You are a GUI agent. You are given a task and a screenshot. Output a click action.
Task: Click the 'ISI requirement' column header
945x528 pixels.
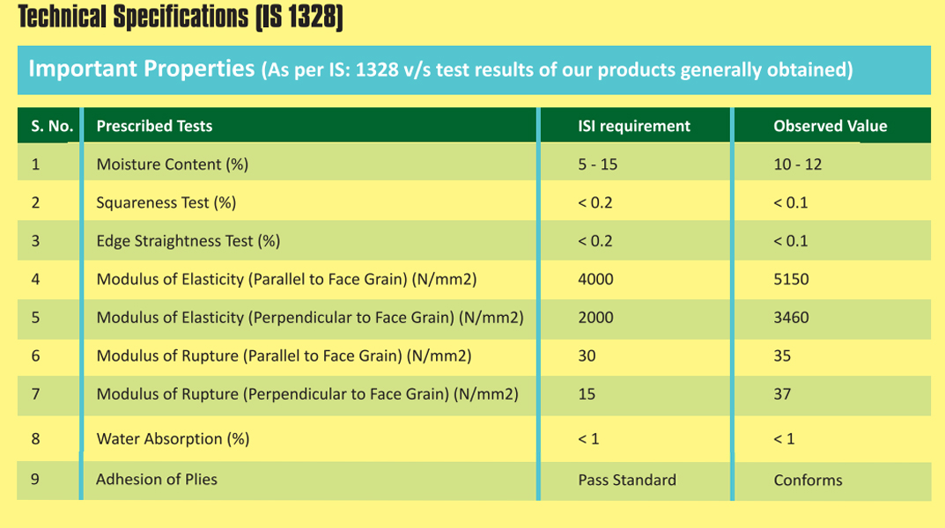coord(634,126)
